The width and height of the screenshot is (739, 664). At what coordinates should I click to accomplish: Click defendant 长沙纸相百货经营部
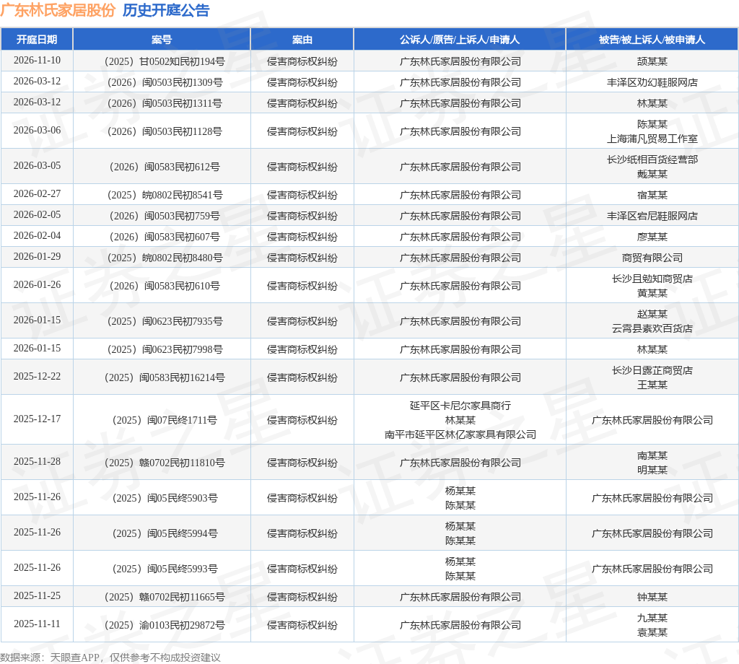[652, 160]
